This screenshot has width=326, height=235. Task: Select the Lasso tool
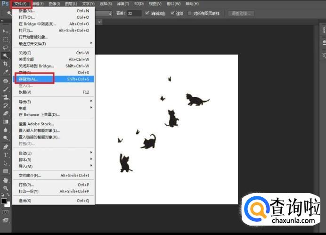pos(6,48)
